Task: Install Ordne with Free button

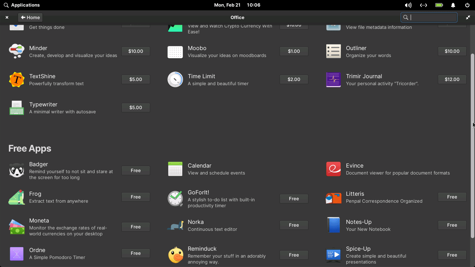Action: click(x=136, y=253)
